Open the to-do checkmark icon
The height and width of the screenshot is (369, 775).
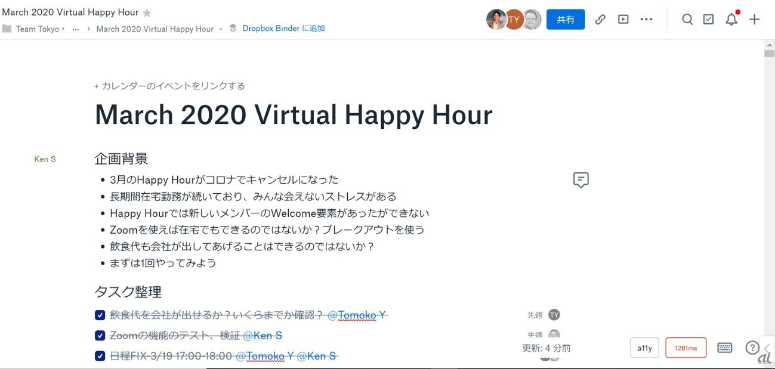pos(708,20)
